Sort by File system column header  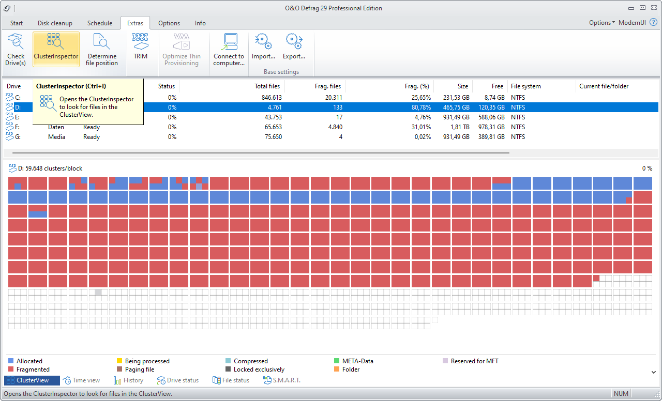point(526,86)
